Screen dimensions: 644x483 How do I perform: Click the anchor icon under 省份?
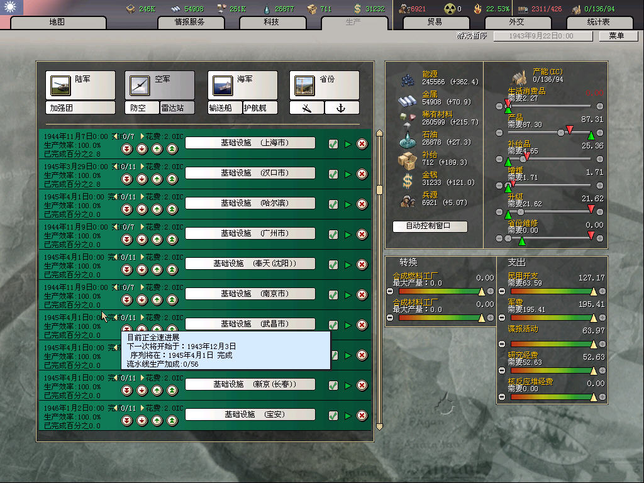click(341, 108)
